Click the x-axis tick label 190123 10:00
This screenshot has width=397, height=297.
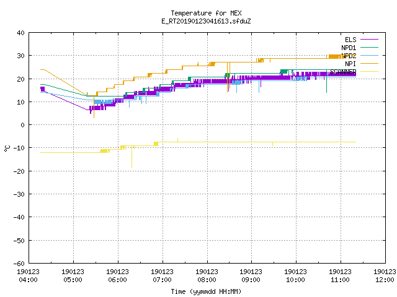(295, 276)
